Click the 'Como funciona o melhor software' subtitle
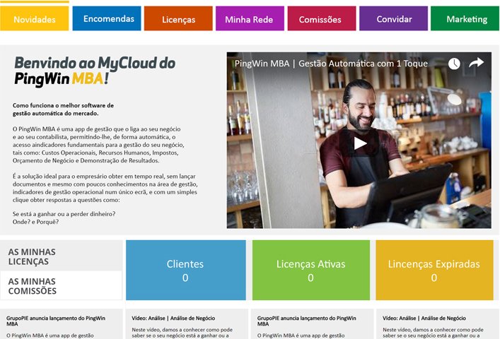 coord(63,109)
